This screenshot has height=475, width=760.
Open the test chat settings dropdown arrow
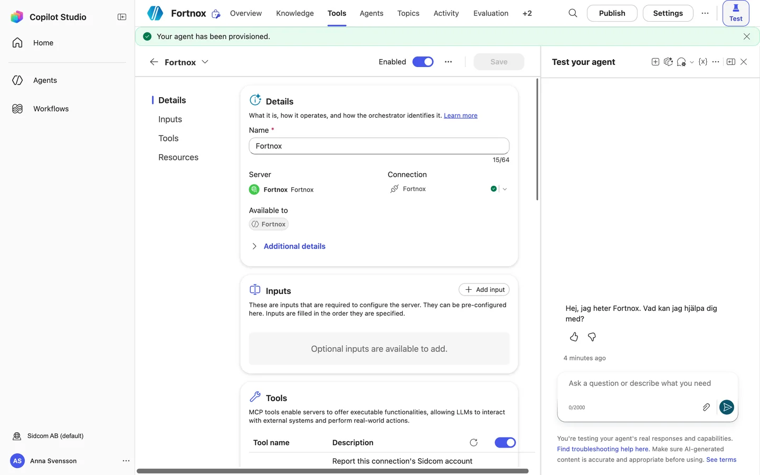click(692, 62)
